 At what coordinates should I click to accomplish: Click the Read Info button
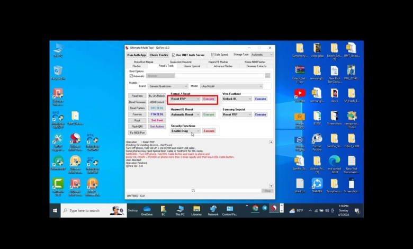click(137, 96)
